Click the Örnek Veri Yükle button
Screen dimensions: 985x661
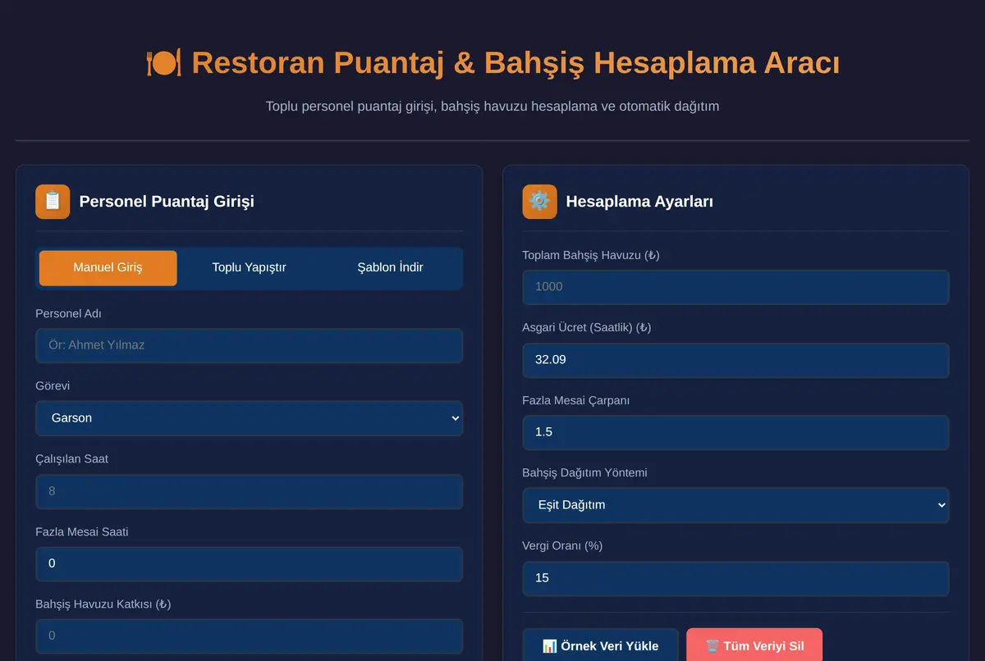(x=601, y=645)
